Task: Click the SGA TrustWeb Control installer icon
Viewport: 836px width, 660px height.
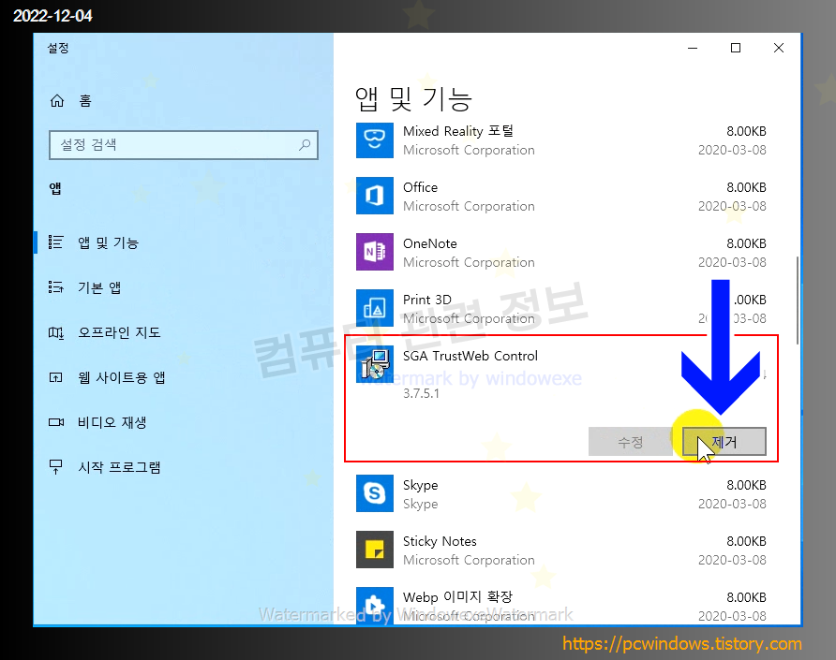Action: click(375, 364)
